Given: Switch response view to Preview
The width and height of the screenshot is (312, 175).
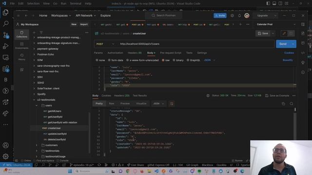Looking at the screenshot, I should [x=125, y=104].
